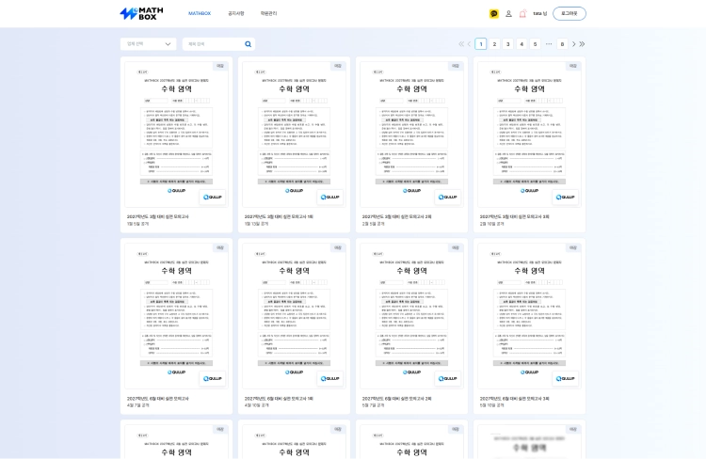Click title text '2027학년도 3월 대비 실전 모의고사 3회'
The height and width of the screenshot is (459, 706).
point(514,217)
